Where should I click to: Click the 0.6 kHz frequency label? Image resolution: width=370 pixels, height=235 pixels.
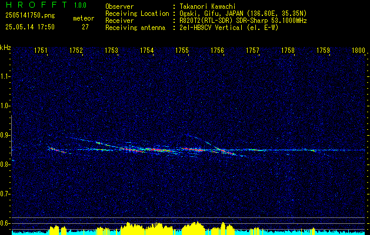coord(5,223)
